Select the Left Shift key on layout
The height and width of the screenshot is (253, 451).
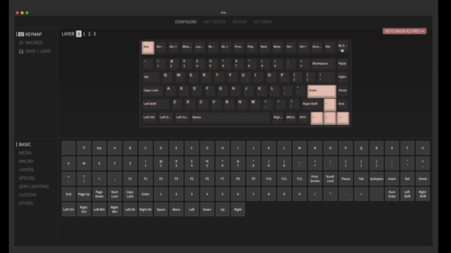(x=156, y=104)
